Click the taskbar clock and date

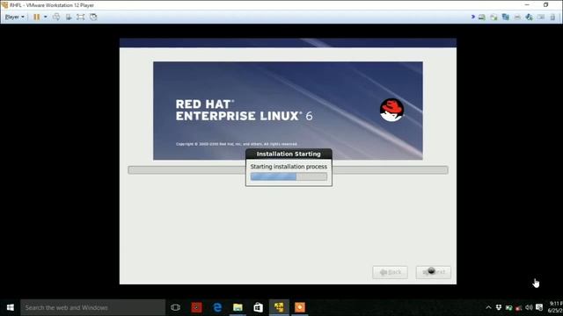coord(555,307)
